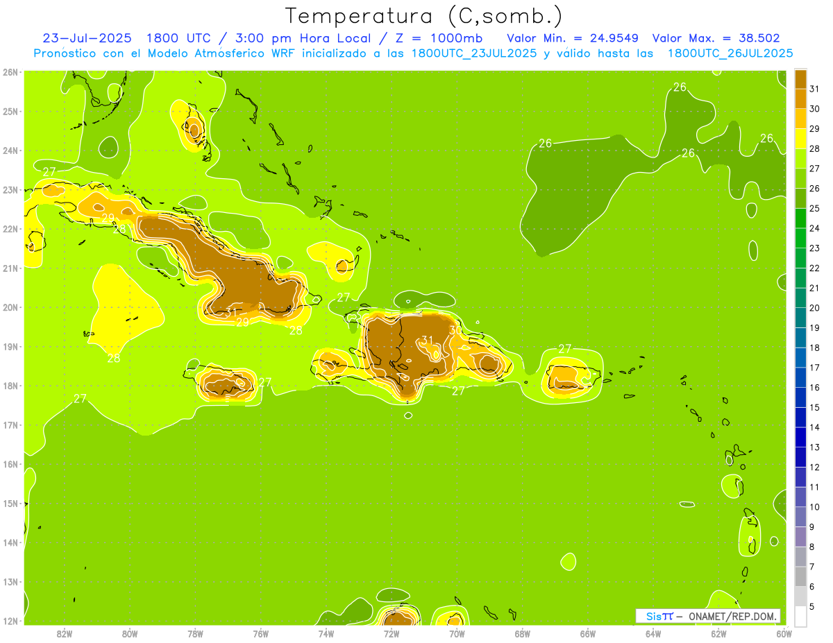Click the 18N latitude label

coord(10,386)
